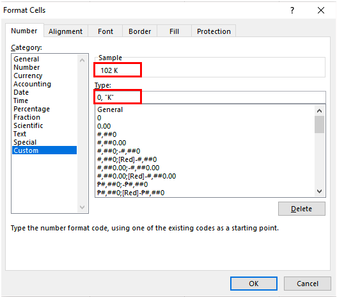
Task: Choose the Percentage category
Action: tap(31, 109)
